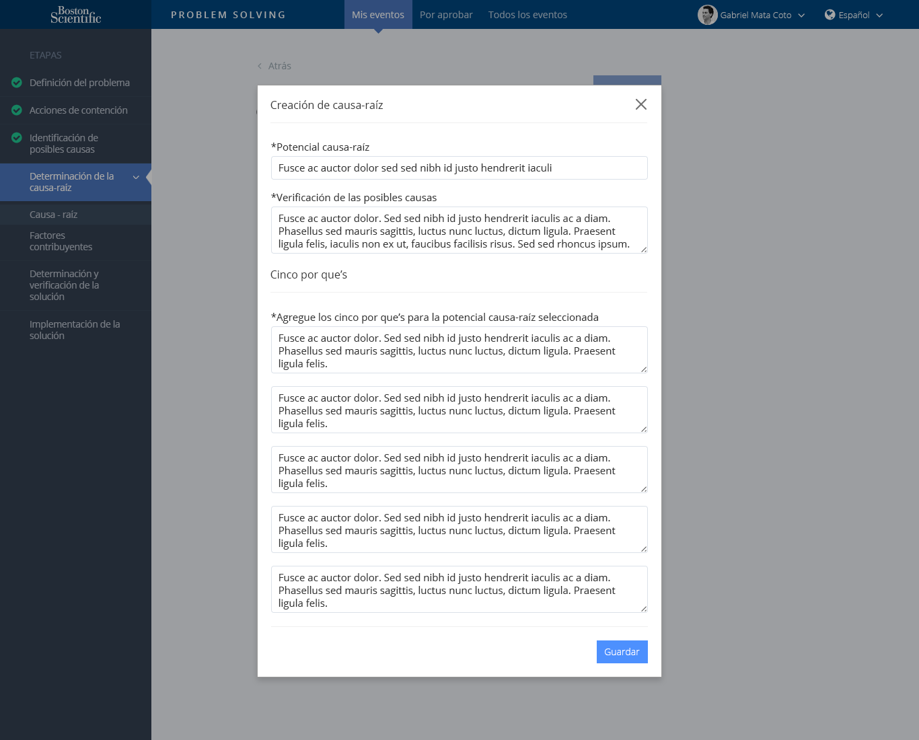The width and height of the screenshot is (919, 740).
Task: Open the Todos los eventos tab
Action: (527, 15)
